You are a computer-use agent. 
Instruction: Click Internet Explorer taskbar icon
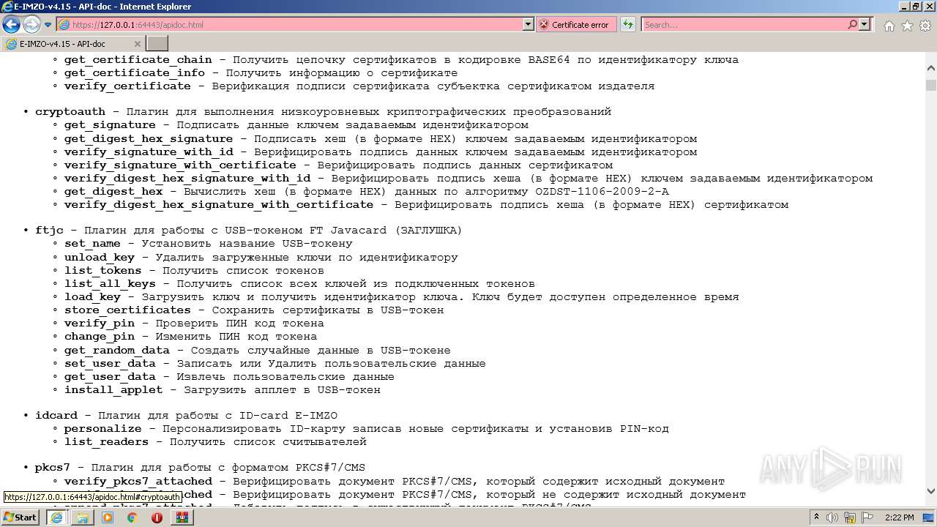56,517
